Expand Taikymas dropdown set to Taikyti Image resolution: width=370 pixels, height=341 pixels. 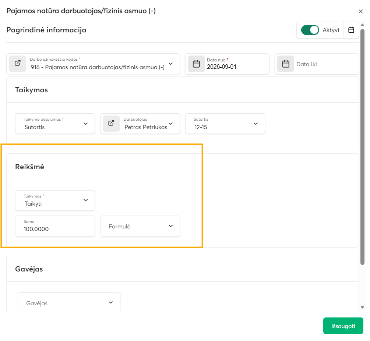55,200
